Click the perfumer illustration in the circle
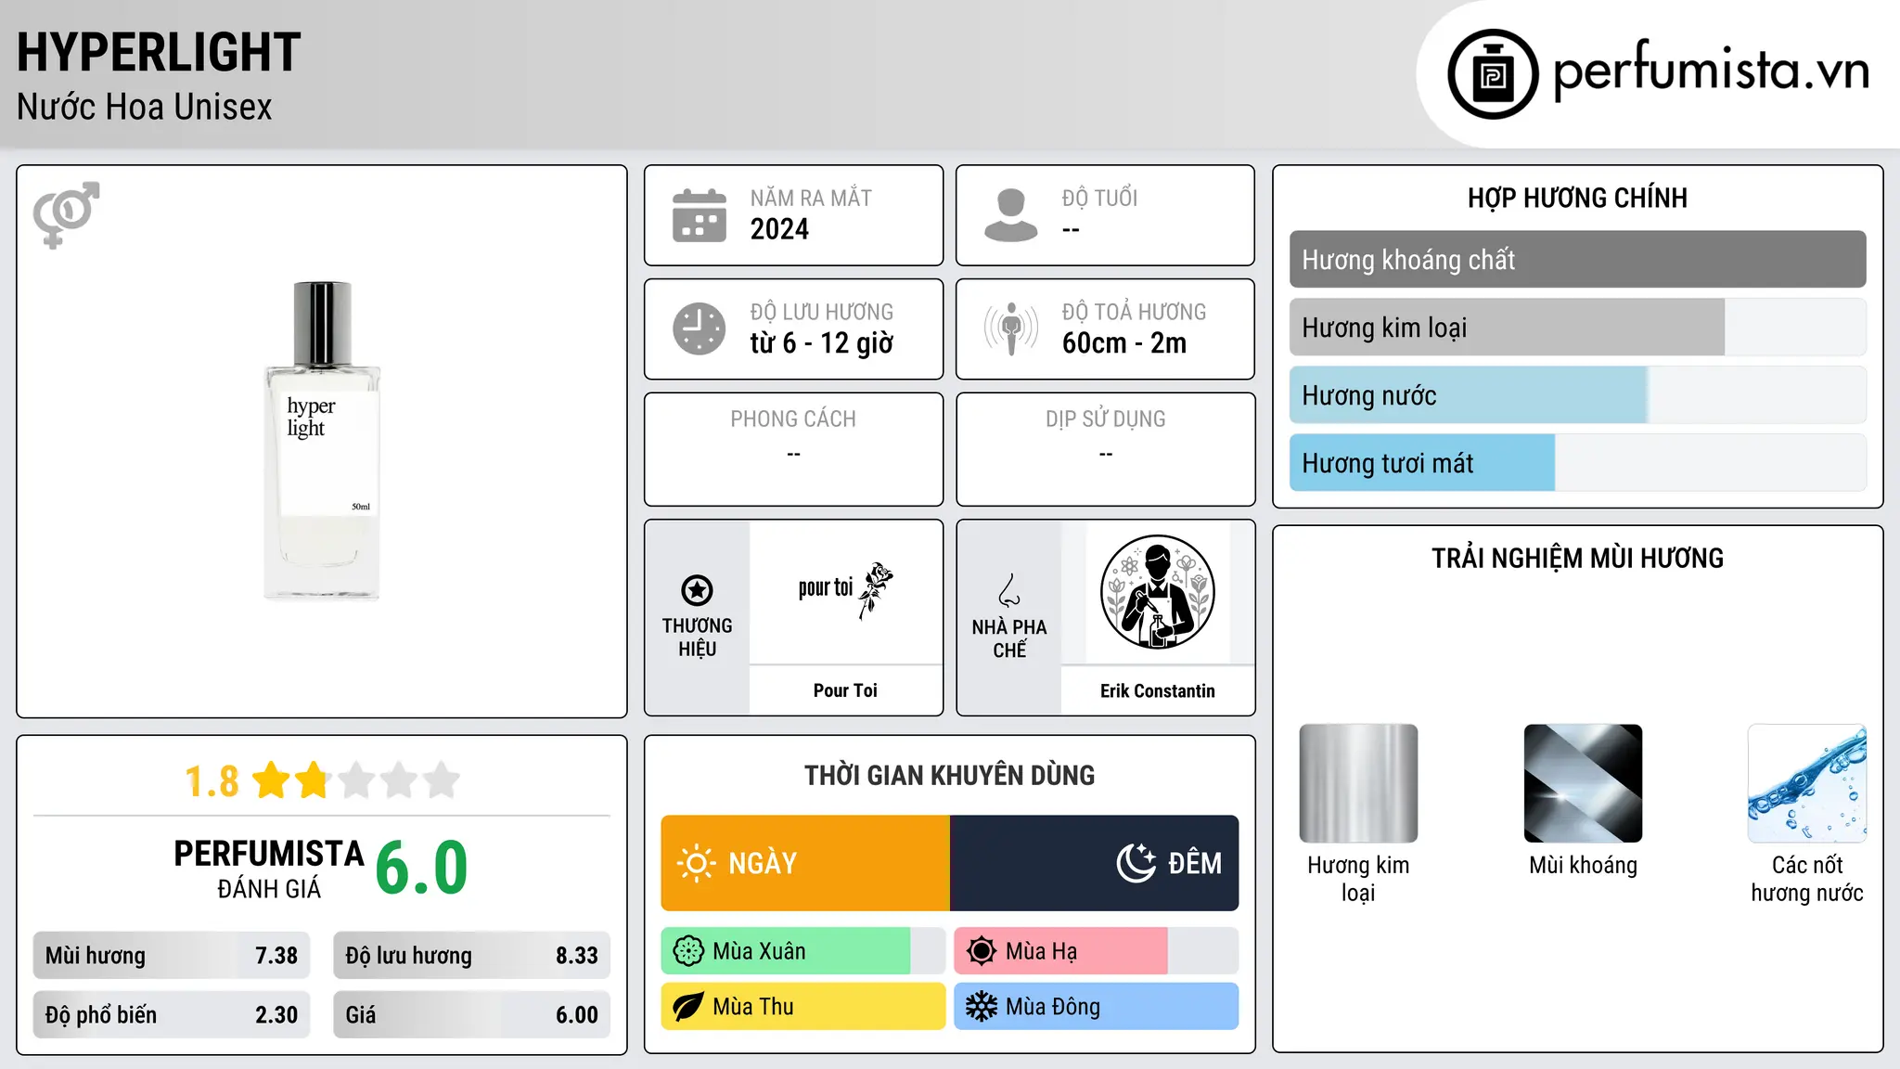The height and width of the screenshot is (1069, 1900). tap(1157, 592)
